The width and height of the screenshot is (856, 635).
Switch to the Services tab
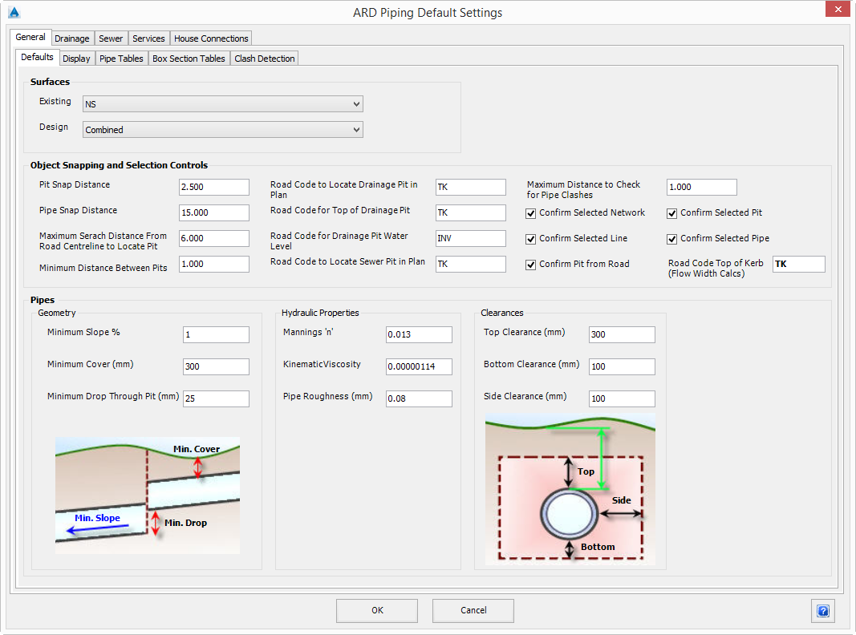pyautogui.click(x=148, y=38)
